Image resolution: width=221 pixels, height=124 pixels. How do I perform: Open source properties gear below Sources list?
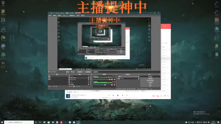[x=74, y=86]
